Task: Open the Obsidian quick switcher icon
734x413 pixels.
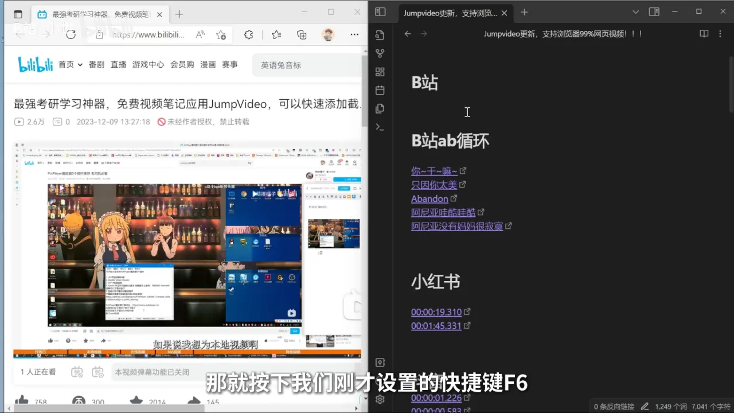Action: coord(380,35)
